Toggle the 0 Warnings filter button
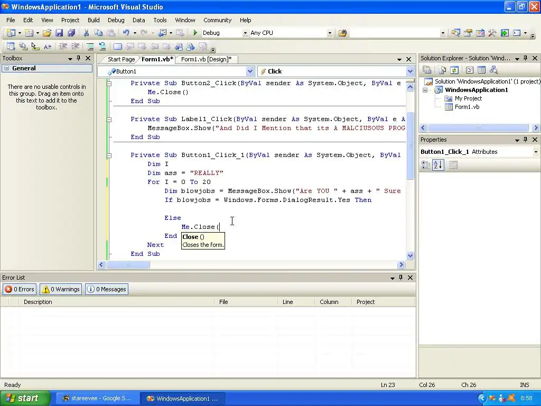The height and width of the screenshot is (406, 541). (x=60, y=289)
